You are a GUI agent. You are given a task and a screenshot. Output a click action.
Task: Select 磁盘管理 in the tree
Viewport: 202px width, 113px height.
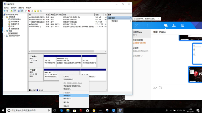tap(14, 33)
